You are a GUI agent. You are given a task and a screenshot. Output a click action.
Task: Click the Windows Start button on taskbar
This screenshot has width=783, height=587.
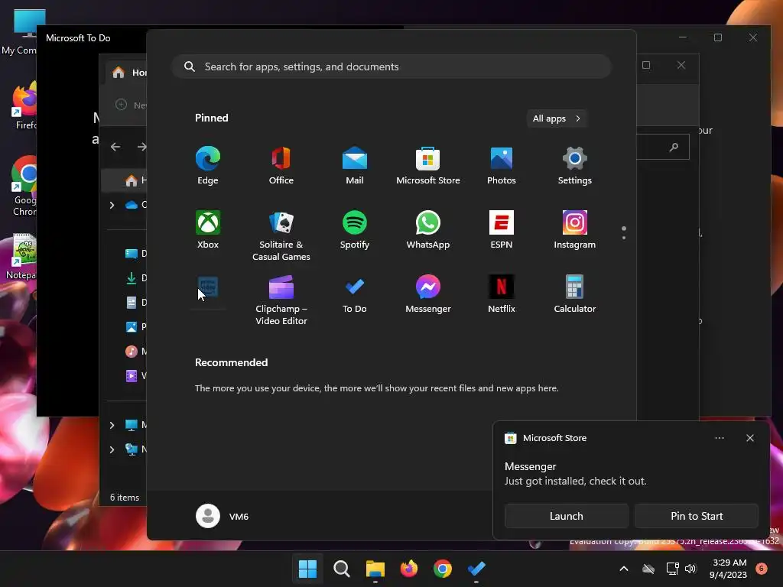[307, 569]
